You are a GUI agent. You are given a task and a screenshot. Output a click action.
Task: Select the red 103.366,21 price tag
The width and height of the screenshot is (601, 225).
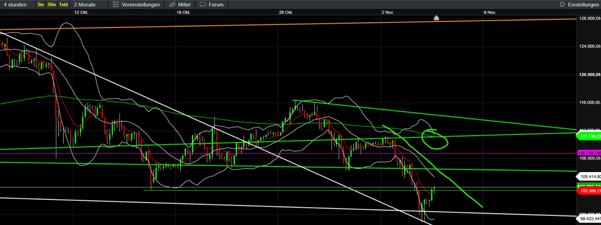tap(589, 191)
